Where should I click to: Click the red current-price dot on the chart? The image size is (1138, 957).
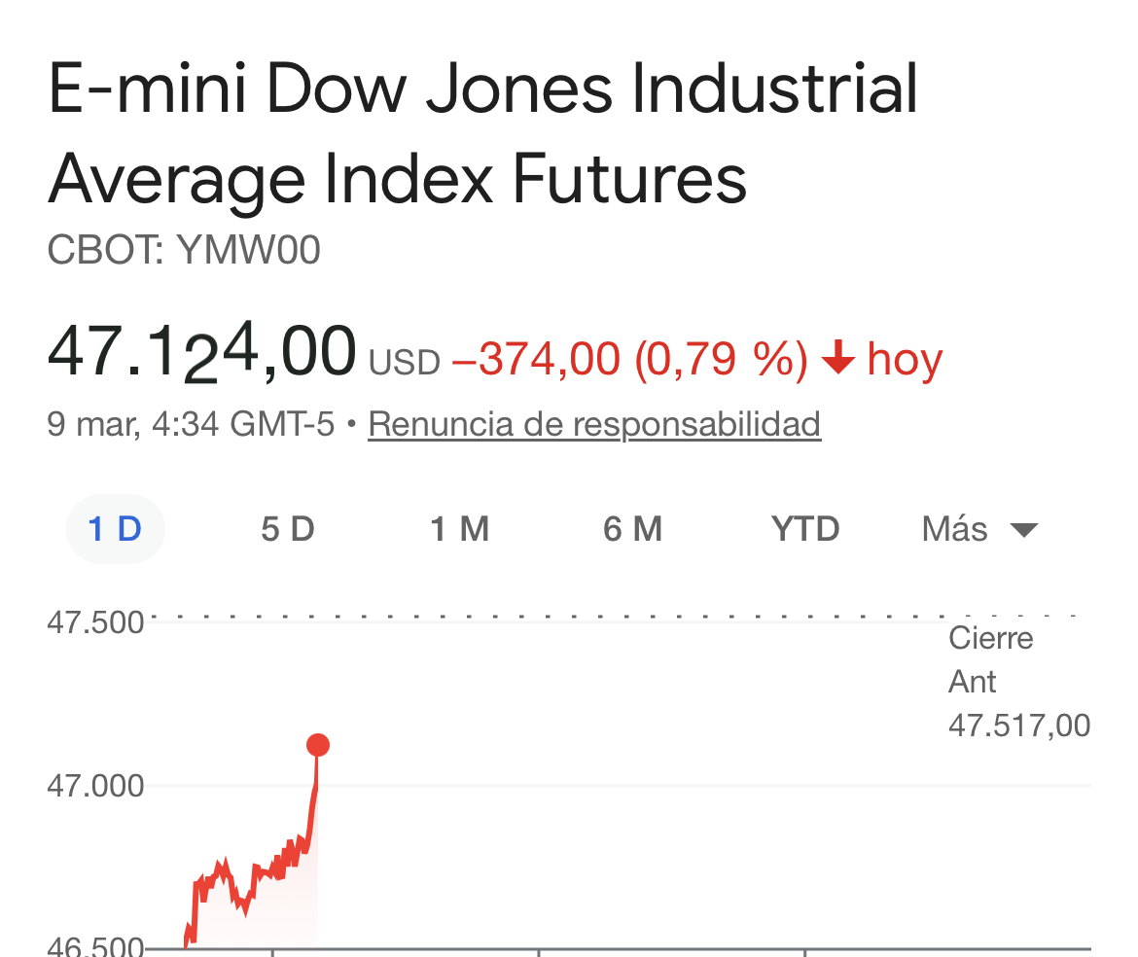[x=318, y=745]
